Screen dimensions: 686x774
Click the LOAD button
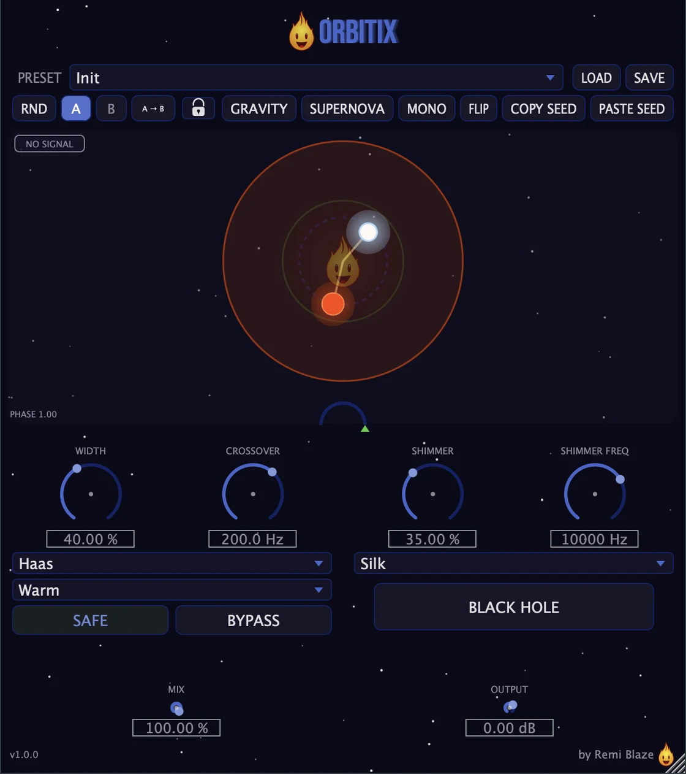coord(597,78)
